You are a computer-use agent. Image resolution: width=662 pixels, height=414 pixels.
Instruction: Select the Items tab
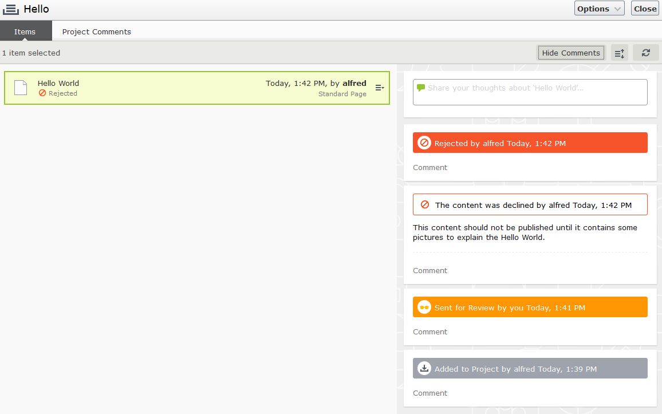pyautogui.click(x=25, y=31)
